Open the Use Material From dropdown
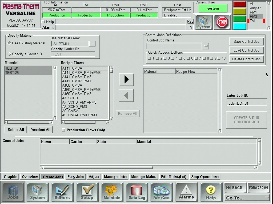The width and height of the screenshot is (273, 204). tap(92, 44)
